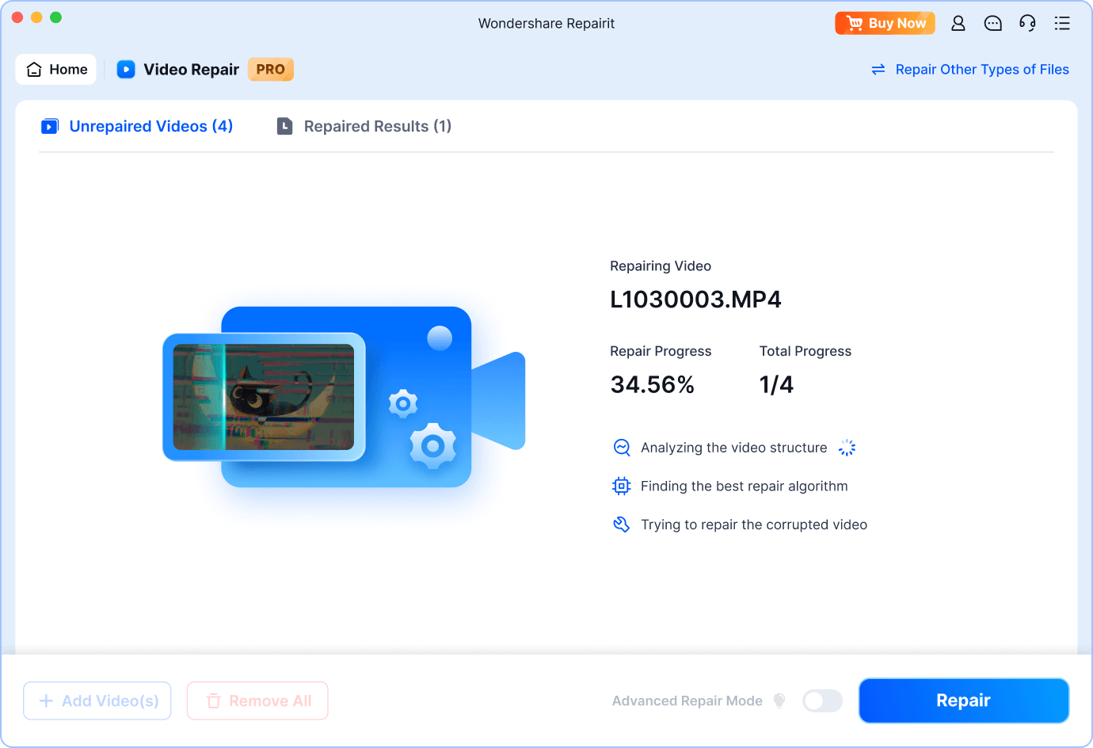Click the lightbulb hint icon beside Advanced Repair Mode
Viewport: 1093px width, 748px height.
(779, 700)
